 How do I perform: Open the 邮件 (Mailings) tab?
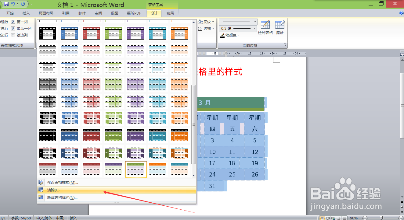tap(82, 13)
